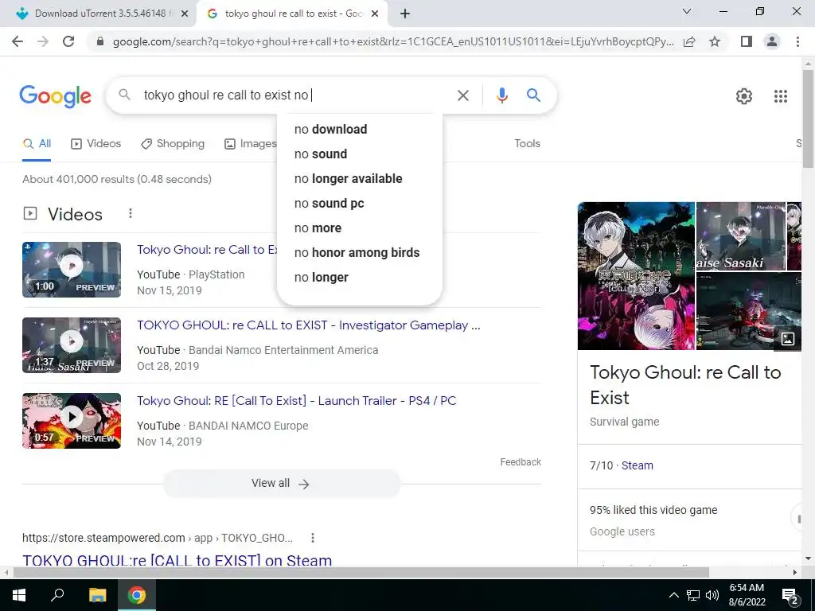Expand the tab search chevron
The image size is (815, 611).
[687, 11]
